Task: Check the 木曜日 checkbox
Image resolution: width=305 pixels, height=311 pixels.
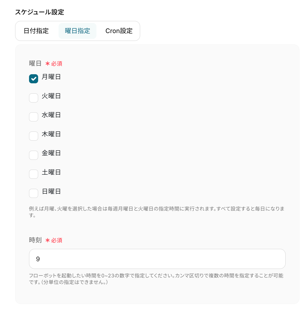Action: point(34,136)
